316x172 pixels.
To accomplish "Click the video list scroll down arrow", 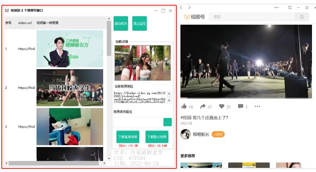I will 109,159.
